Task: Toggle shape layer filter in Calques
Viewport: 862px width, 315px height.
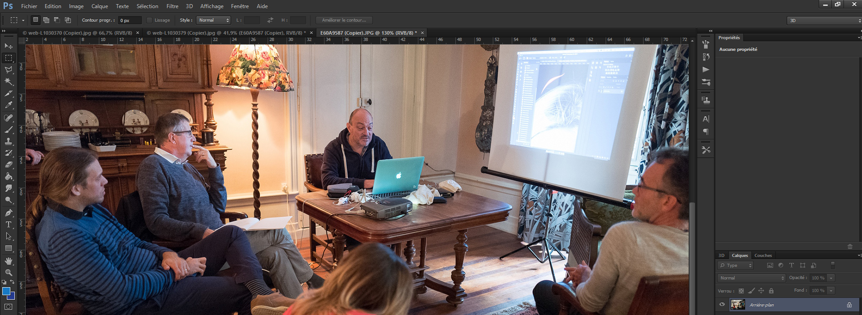Action: [802, 265]
